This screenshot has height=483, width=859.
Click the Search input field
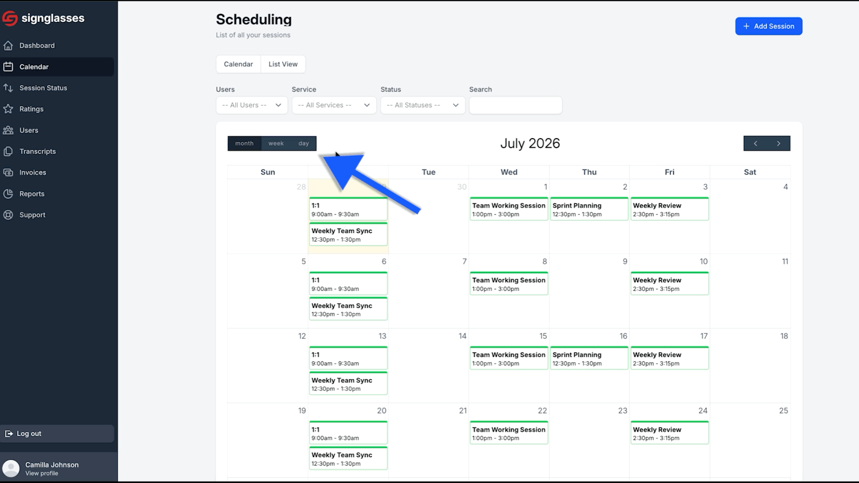(x=515, y=105)
